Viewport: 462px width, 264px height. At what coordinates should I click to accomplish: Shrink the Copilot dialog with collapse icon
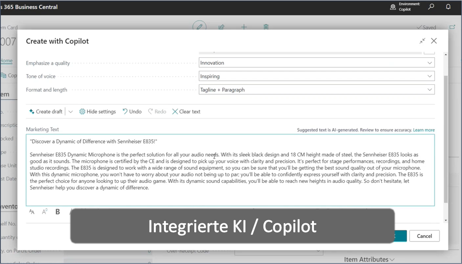tap(422, 41)
